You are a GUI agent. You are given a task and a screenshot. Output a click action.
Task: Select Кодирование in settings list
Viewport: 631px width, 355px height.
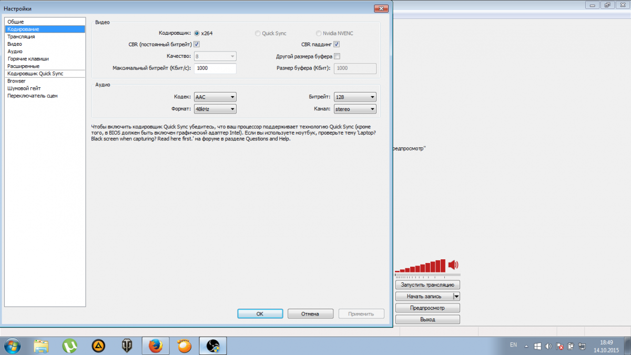point(45,29)
